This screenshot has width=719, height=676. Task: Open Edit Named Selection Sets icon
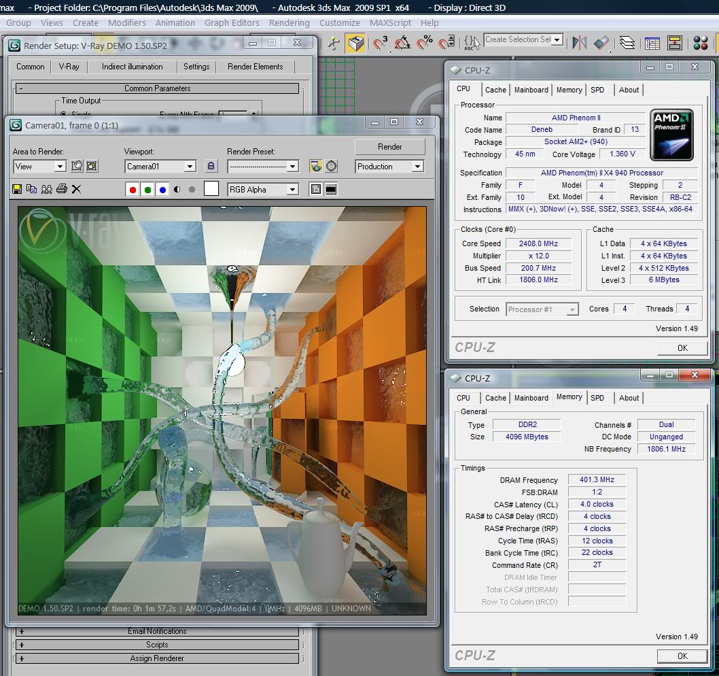pos(472,43)
